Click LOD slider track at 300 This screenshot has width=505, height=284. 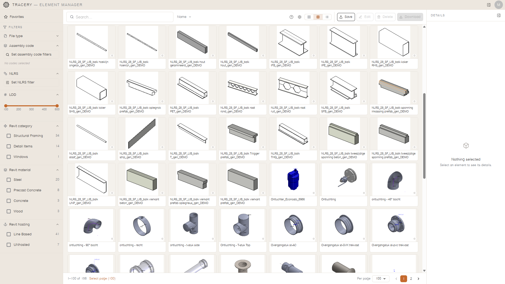point(32,106)
